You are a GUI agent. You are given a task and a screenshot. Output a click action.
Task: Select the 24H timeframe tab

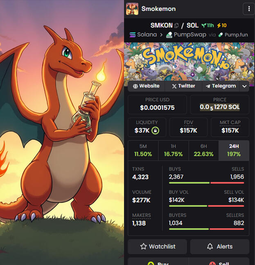(x=234, y=150)
